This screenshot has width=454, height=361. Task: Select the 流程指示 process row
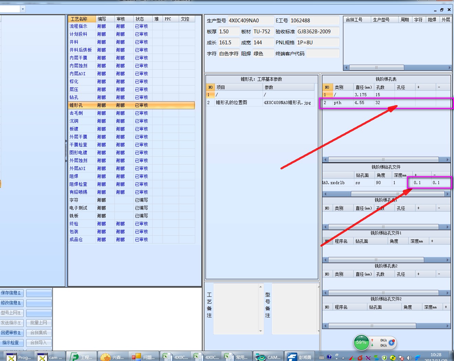tap(131, 26)
